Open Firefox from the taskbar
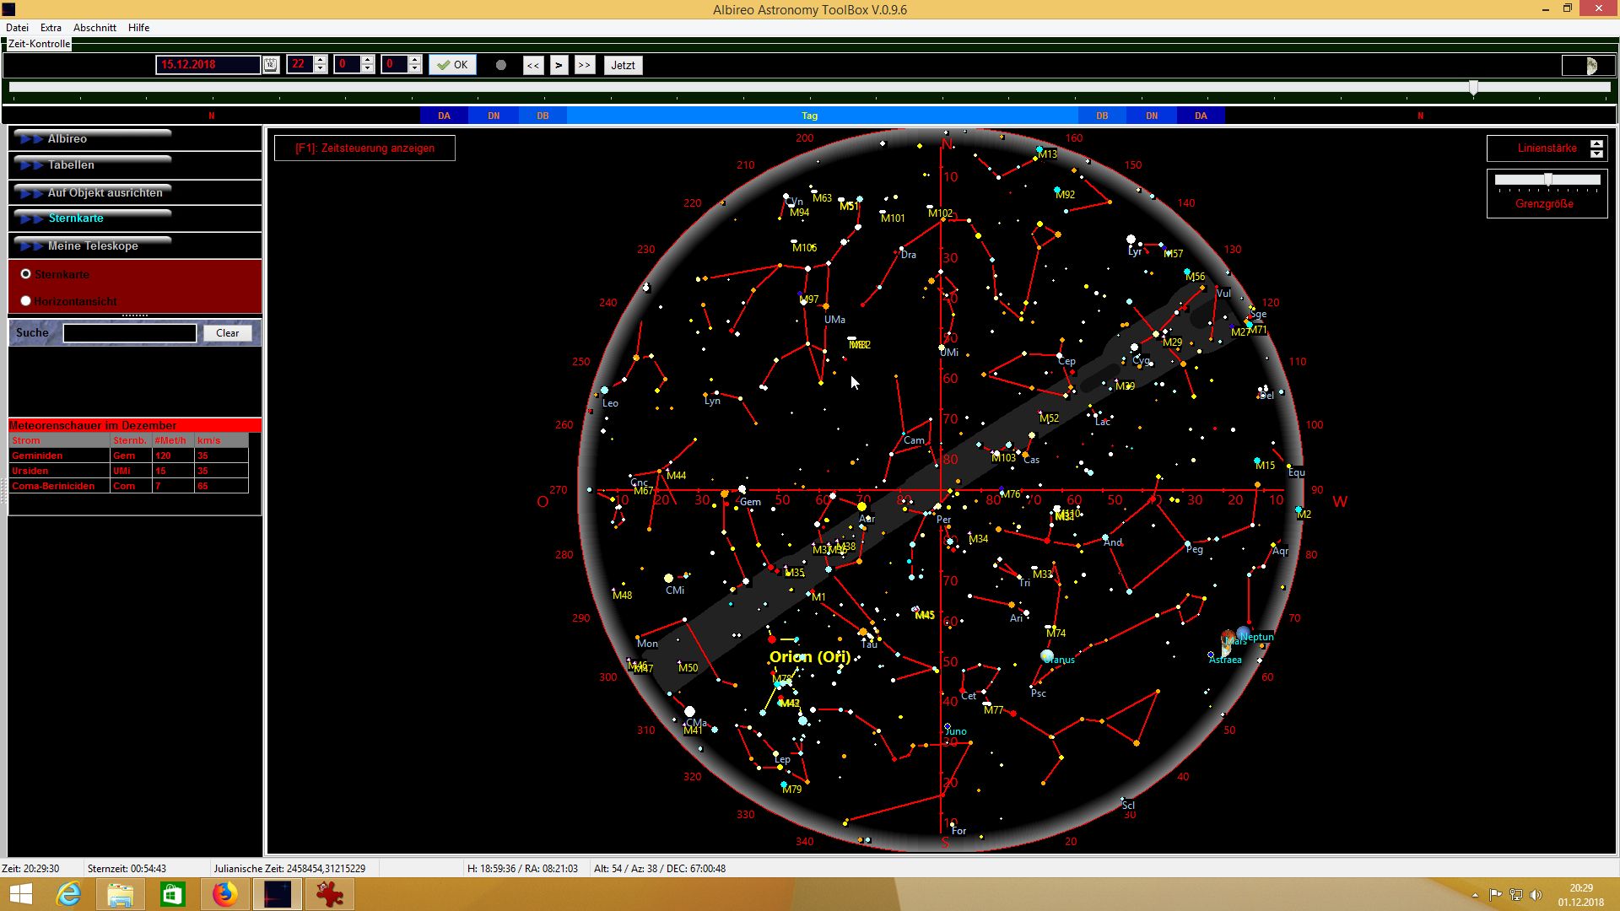The width and height of the screenshot is (1620, 911). 224,894
